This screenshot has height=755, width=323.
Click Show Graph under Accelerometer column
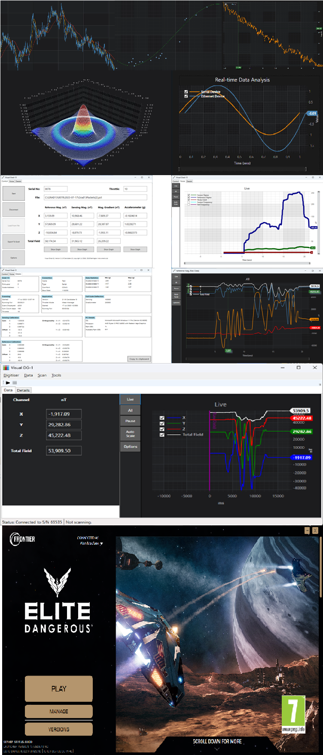135,249
